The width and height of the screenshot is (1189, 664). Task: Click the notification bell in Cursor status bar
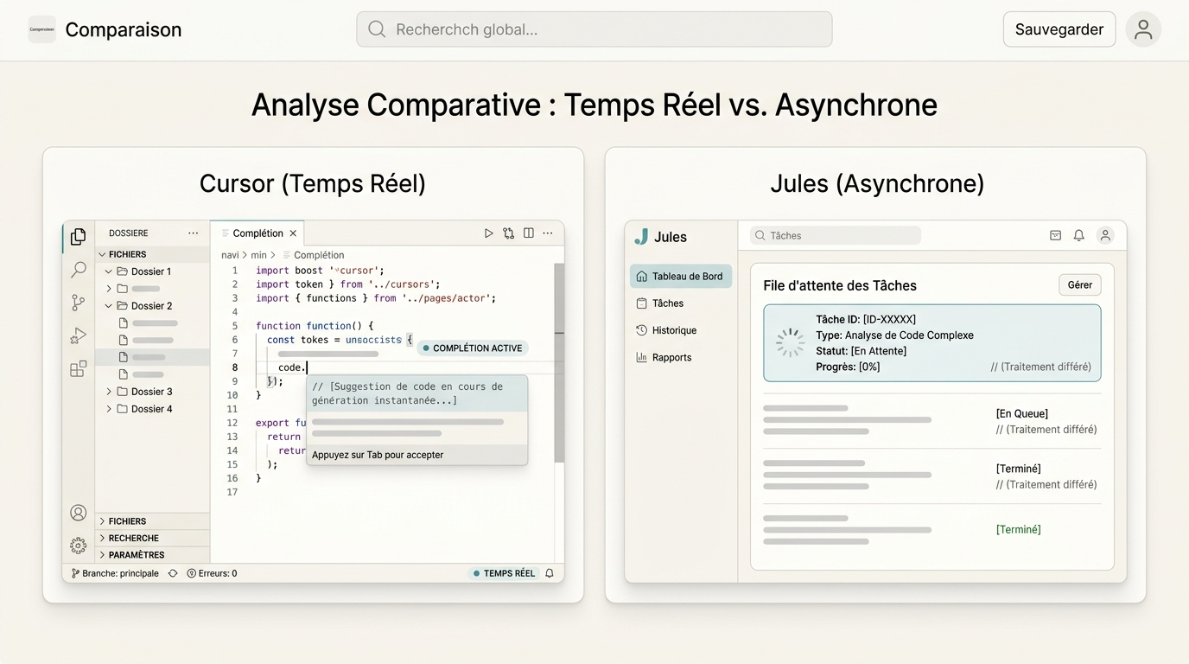pos(549,573)
